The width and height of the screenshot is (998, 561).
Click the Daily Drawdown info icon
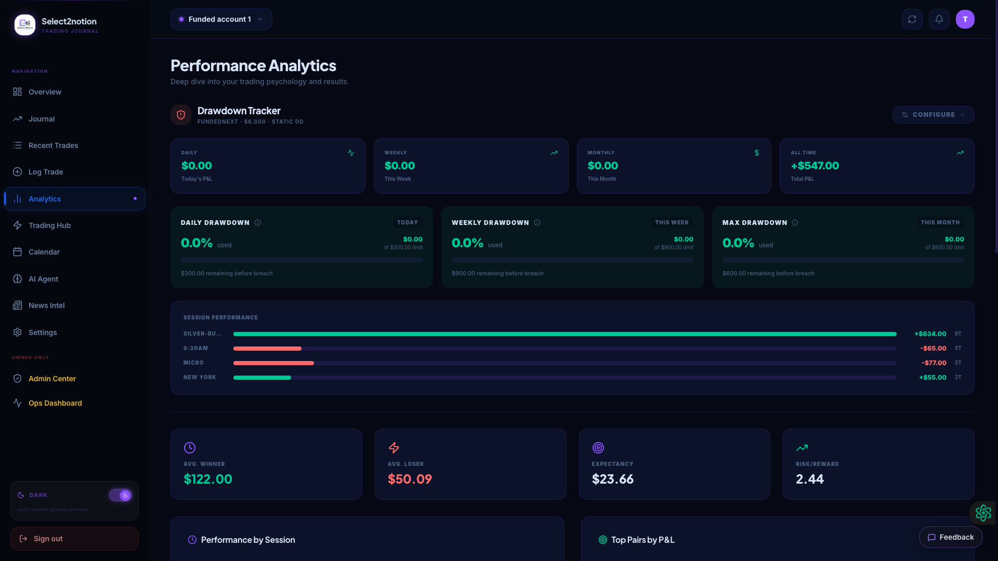point(257,223)
